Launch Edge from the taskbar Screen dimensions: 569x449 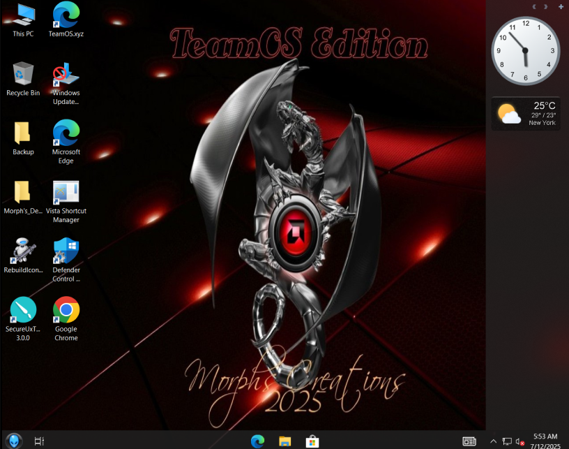(257, 441)
